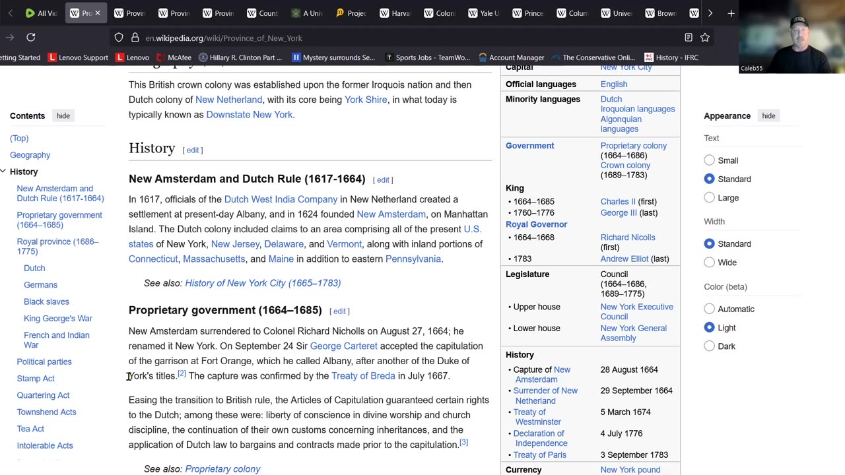Jump to Stamp Act in Contents
Screen dimensions: 845x475
(x=36, y=379)
